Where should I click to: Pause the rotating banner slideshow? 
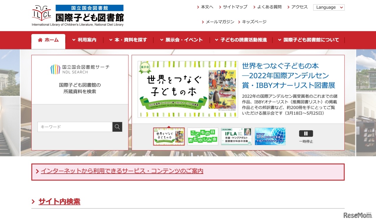tap(306, 133)
